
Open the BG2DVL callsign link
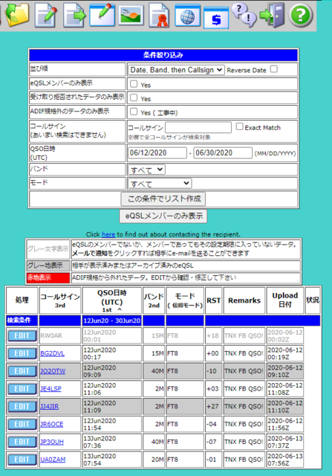[53, 353]
